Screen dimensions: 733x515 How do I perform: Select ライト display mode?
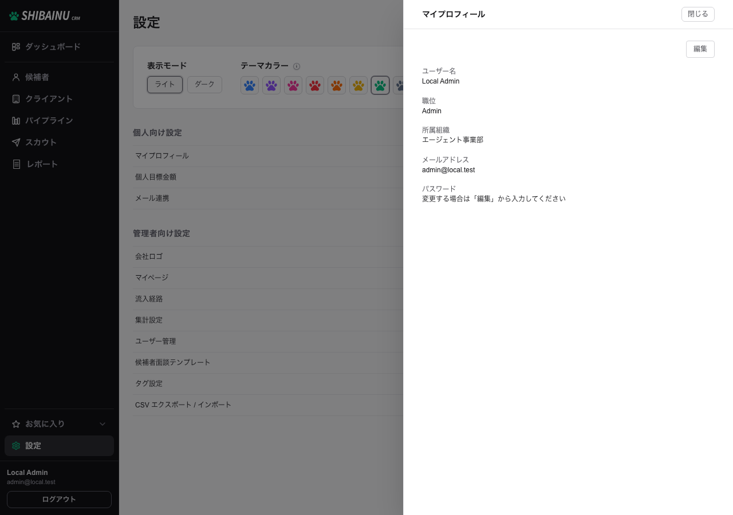(165, 85)
